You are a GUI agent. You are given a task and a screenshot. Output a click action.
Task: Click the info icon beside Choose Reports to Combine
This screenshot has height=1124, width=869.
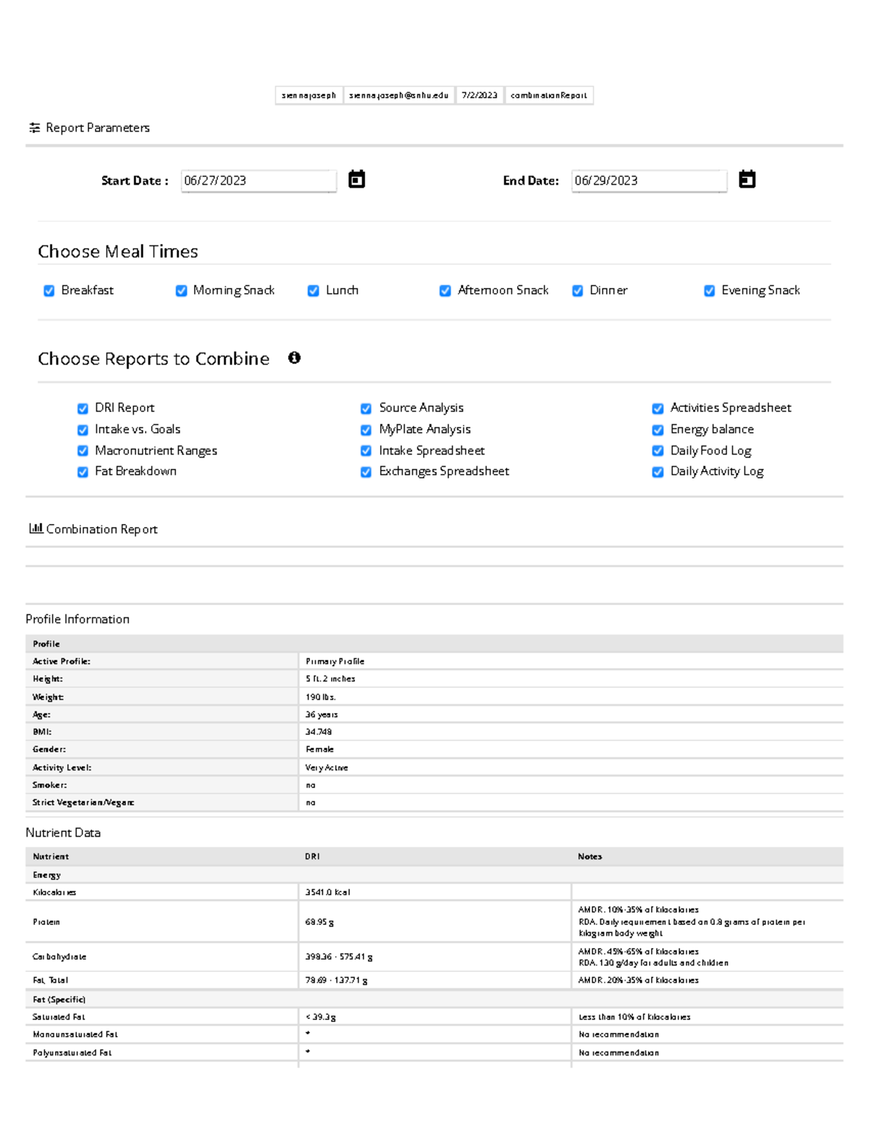coord(294,358)
